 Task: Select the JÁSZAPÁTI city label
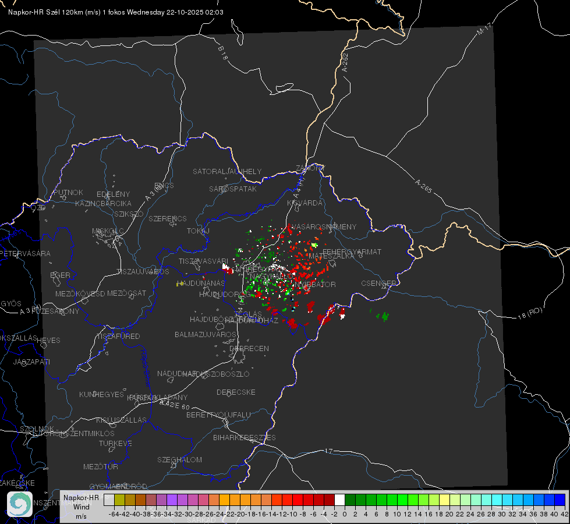click(31, 362)
